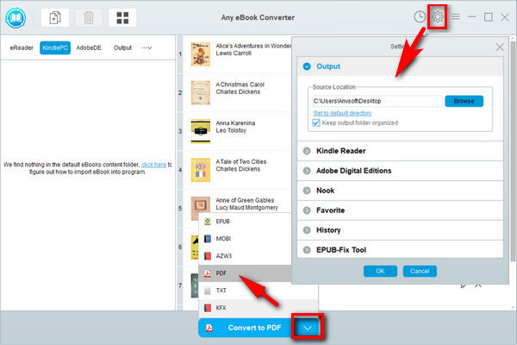Click A Tale of Two Cities cover

(201, 170)
